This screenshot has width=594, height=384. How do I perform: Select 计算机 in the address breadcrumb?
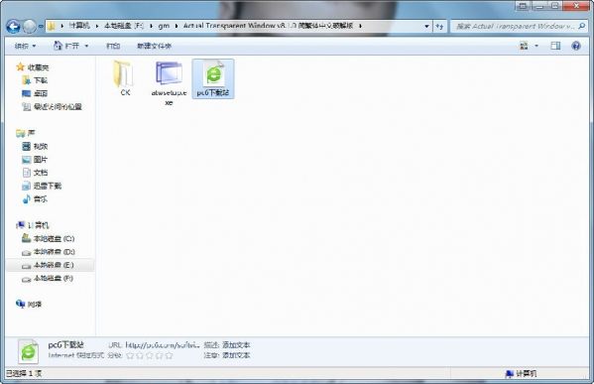pyautogui.click(x=79, y=26)
